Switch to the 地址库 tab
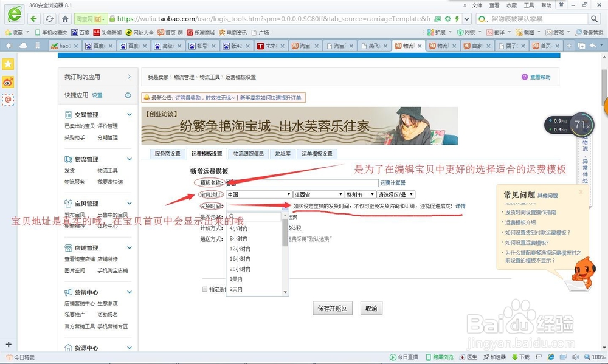 point(282,154)
